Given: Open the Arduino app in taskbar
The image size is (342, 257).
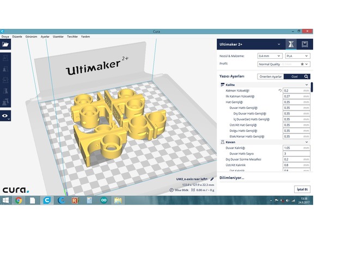Looking at the screenshot, I should 104,200.
